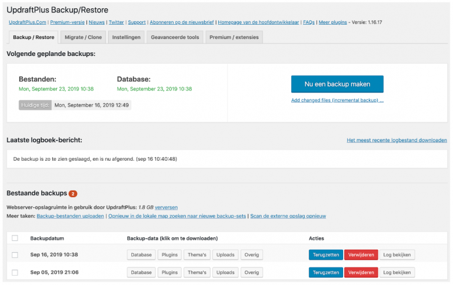Download Database of Sep 05, 2019 backup
453x285 pixels.
point(141,272)
